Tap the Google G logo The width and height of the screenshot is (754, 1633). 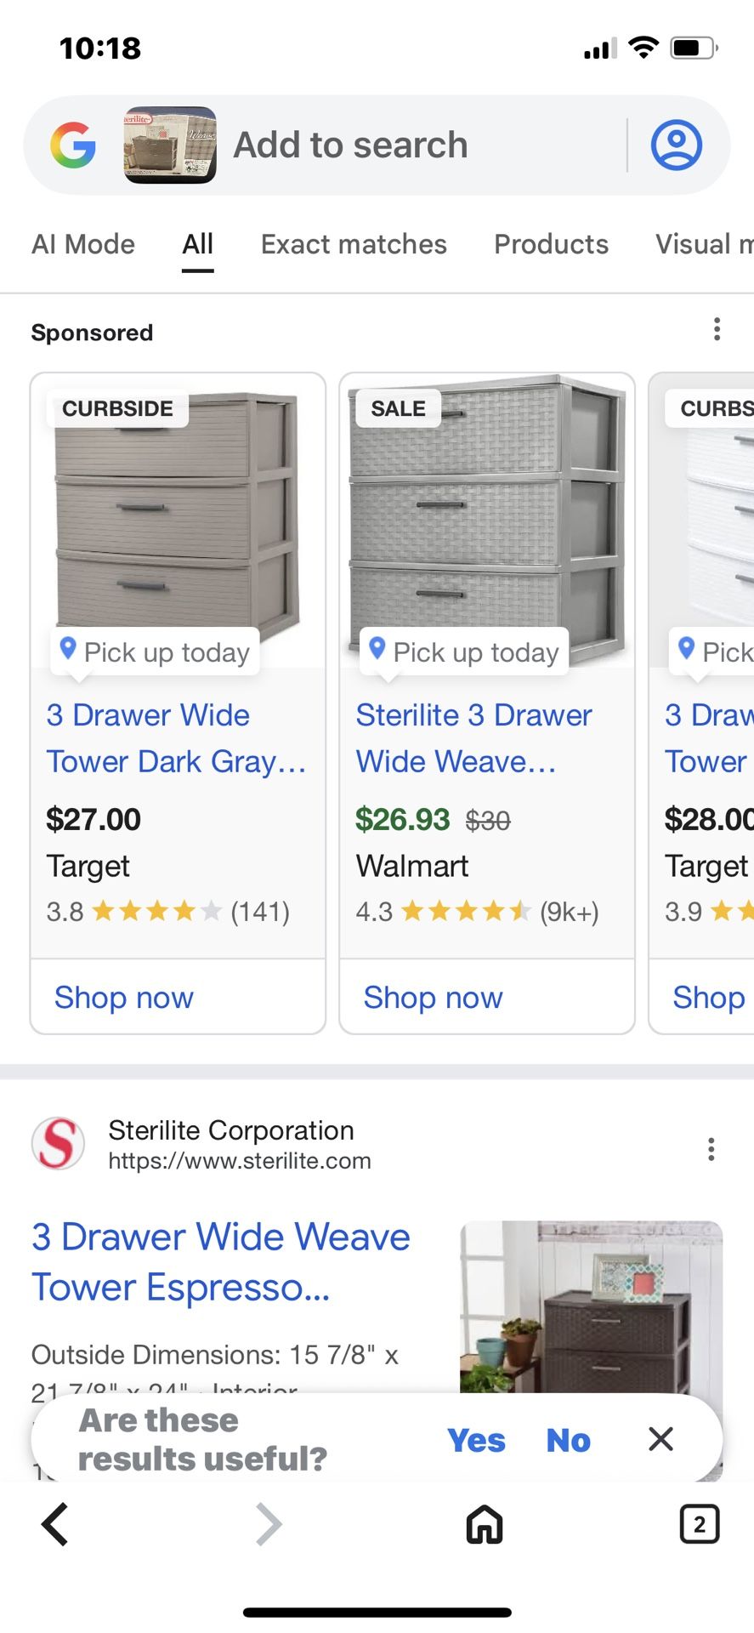(74, 145)
